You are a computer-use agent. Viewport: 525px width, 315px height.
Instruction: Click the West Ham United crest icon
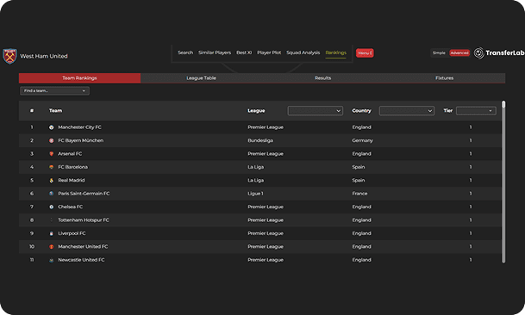point(9,56)
